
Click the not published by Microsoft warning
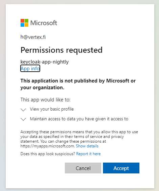[78, 84]
